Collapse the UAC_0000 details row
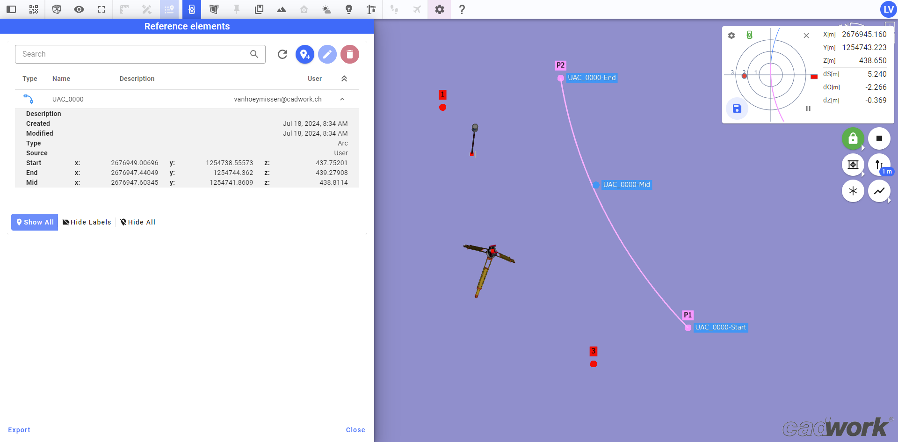 (342, 99)
